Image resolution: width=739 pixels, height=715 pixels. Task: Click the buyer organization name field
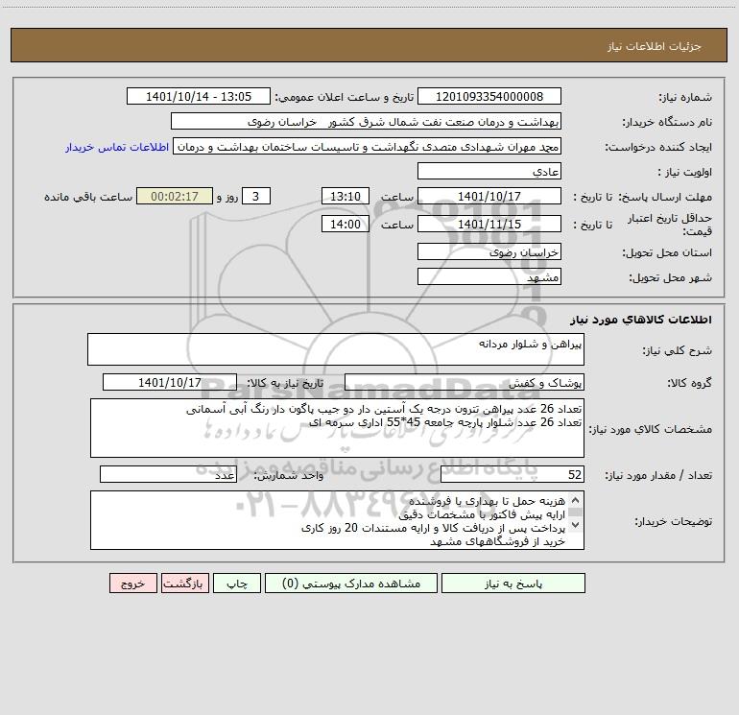coord(366,122)
